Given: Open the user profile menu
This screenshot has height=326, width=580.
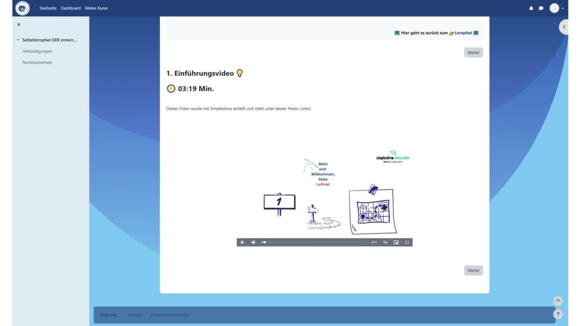Looking at the screenshot, I should tap(557, 8).
